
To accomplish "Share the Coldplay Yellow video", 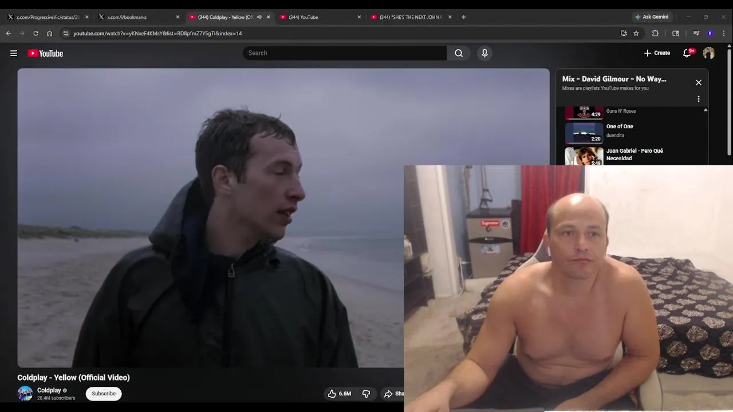I will pos(394,394).
